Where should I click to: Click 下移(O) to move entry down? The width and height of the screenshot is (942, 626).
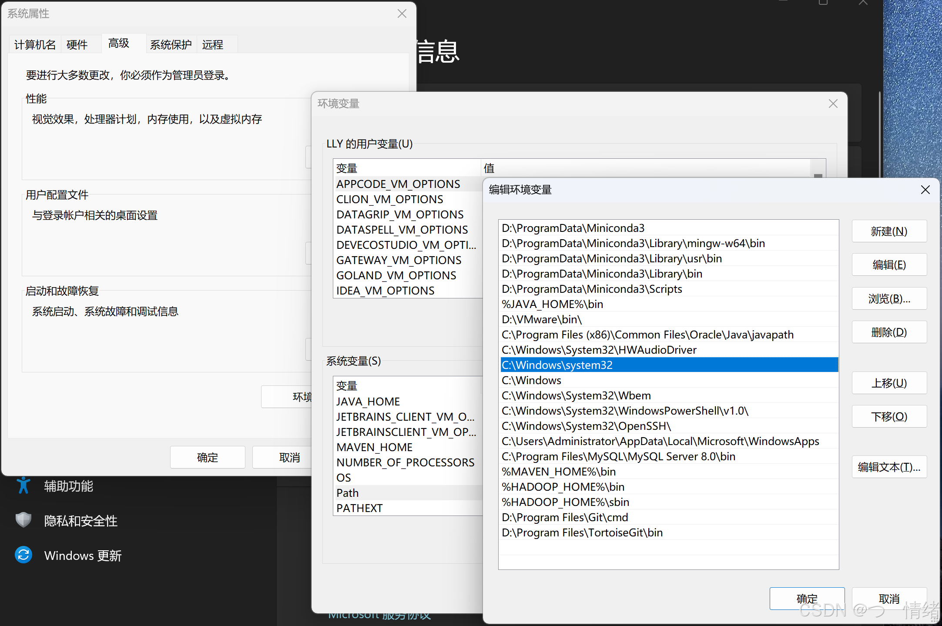[x=888, y=416]
